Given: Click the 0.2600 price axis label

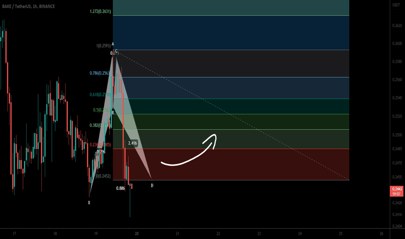Looking at the screenshot, I should [397, 43].
